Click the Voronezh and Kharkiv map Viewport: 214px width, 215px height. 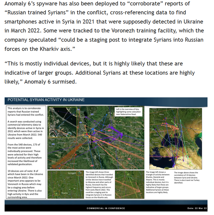click(65, 184)
